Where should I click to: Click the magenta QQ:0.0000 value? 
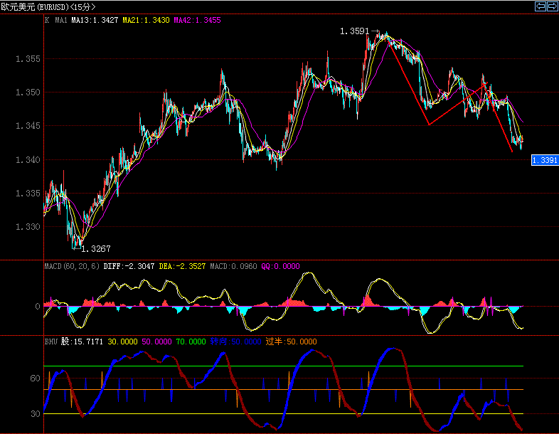(x=281, y=266)
